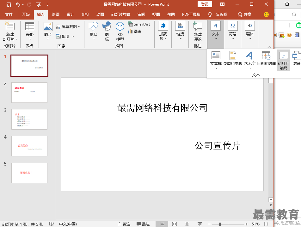This screenshot has width=301, height=227.
Task: Switch to the 动画 tab
Action: coord(100,15)
